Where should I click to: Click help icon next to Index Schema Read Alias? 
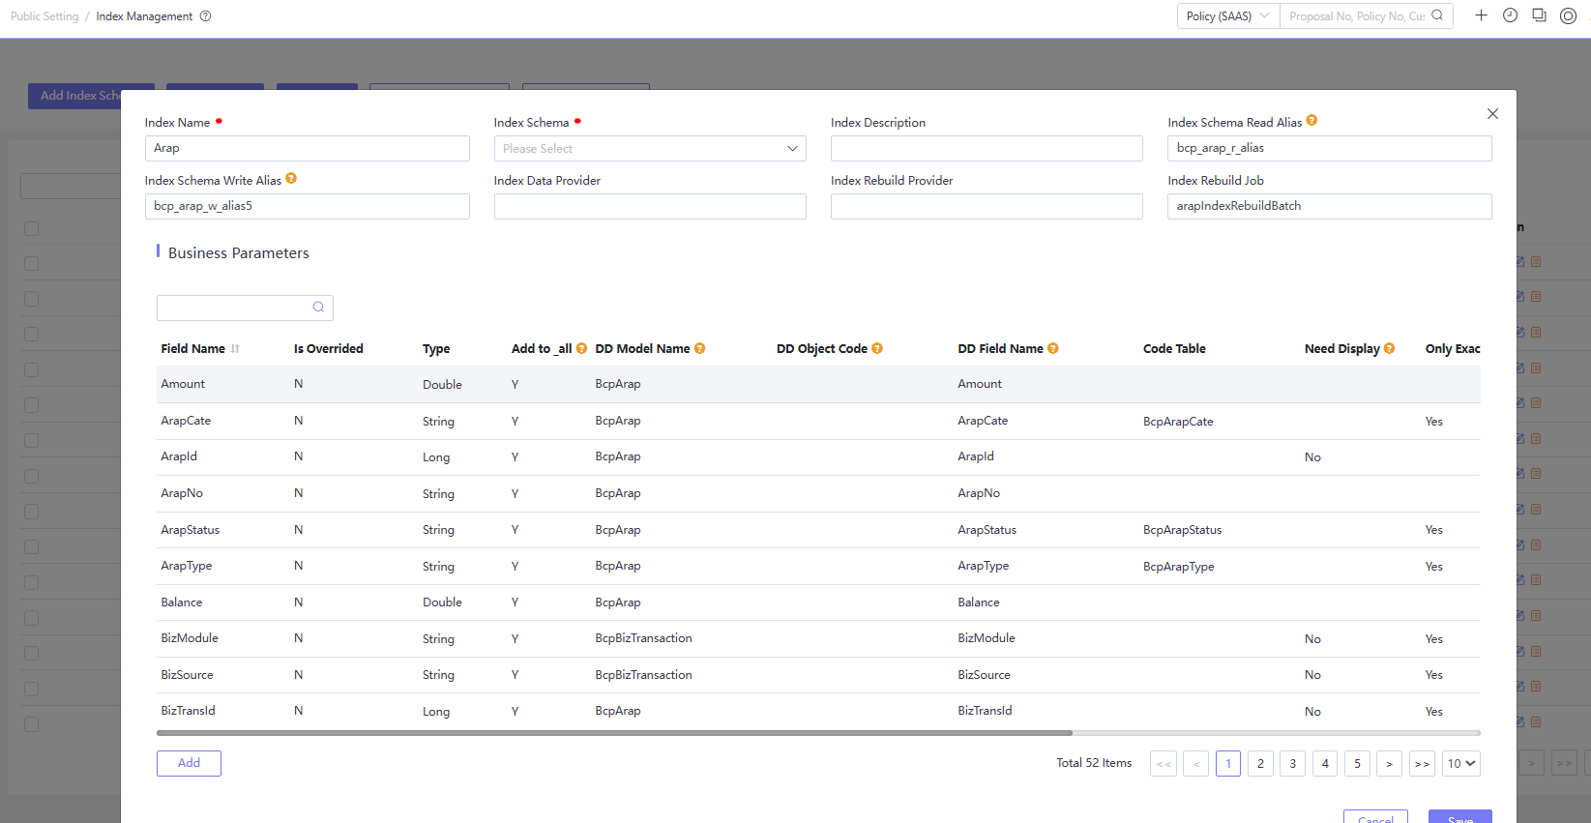(x=1311, y=121)
